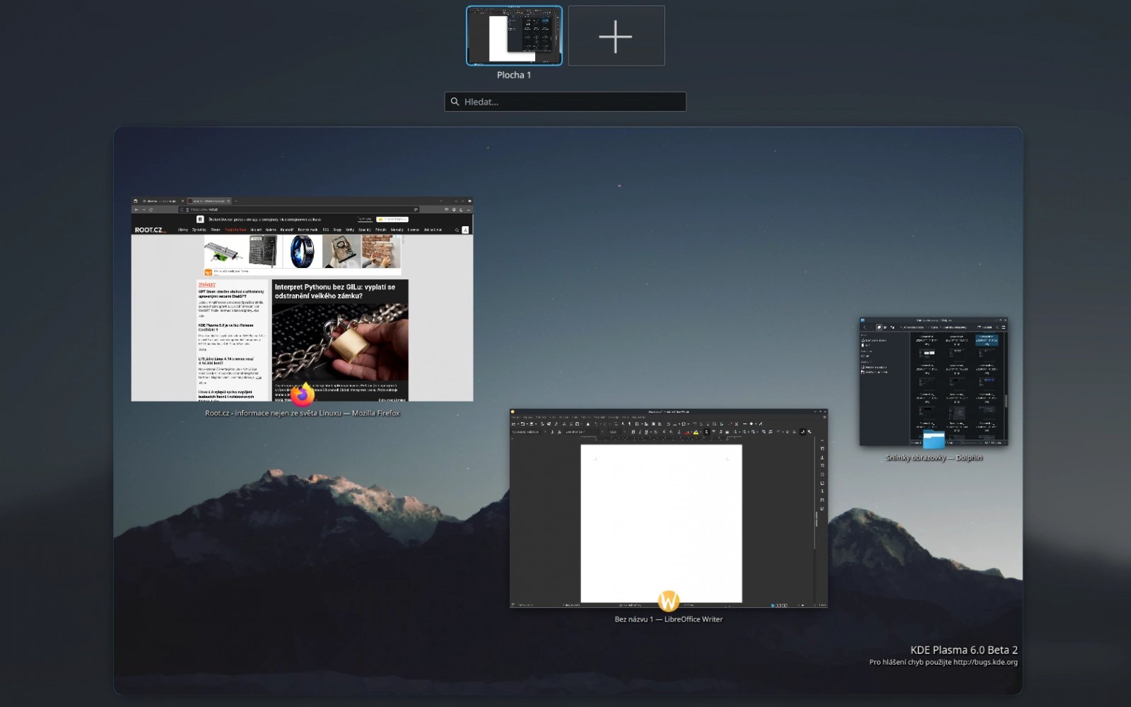This screenshot has width=1131, height=707.
Task: Click the Interpret Pythonu bez GILu headline
Action: click(335, 291)
